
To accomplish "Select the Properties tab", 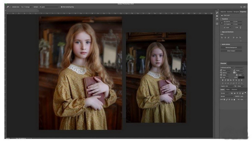I will 243,12.
